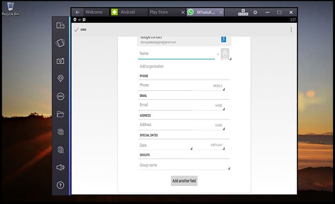Rotate screen using the sidebar icon
Image resolution: width=335 pixels, height=204 pixels.
click(60, 43)
